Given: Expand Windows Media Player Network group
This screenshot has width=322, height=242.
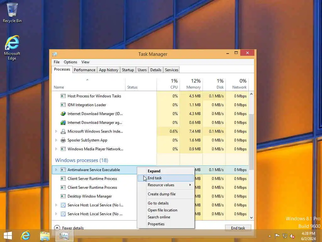Looking at the screenshot, I should point(56,149).
